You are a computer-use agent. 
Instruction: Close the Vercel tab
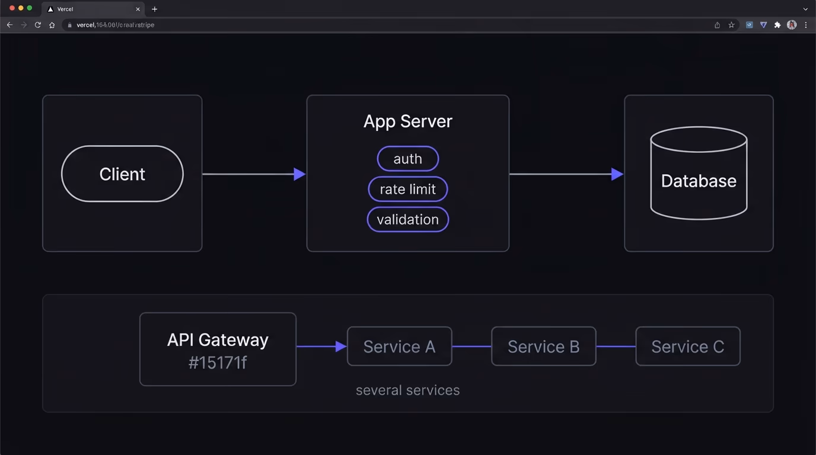pos(138,9)
